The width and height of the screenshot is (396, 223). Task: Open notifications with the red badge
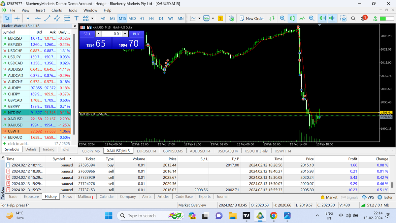364,18
